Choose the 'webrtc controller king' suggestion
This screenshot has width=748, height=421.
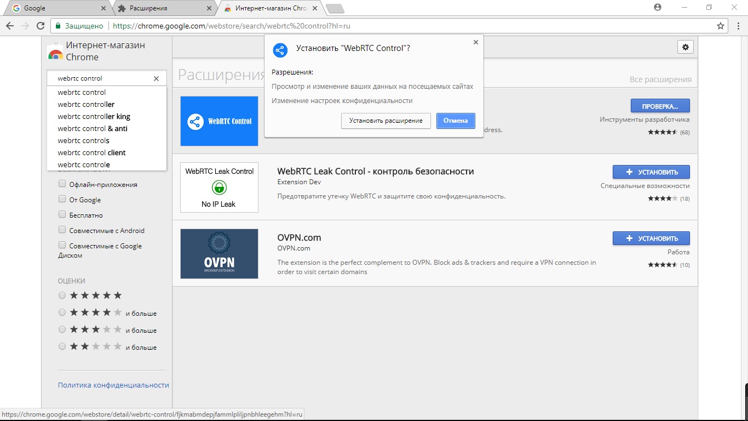pyautogui.click(x=107, y=116)
